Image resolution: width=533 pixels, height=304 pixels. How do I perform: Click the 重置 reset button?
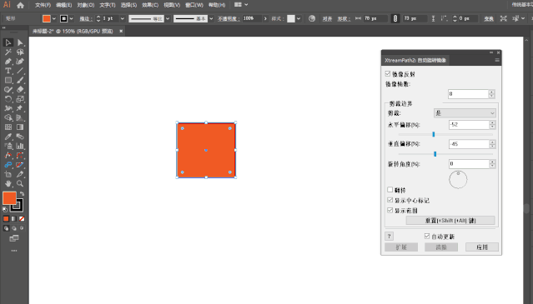click(450, 220)
